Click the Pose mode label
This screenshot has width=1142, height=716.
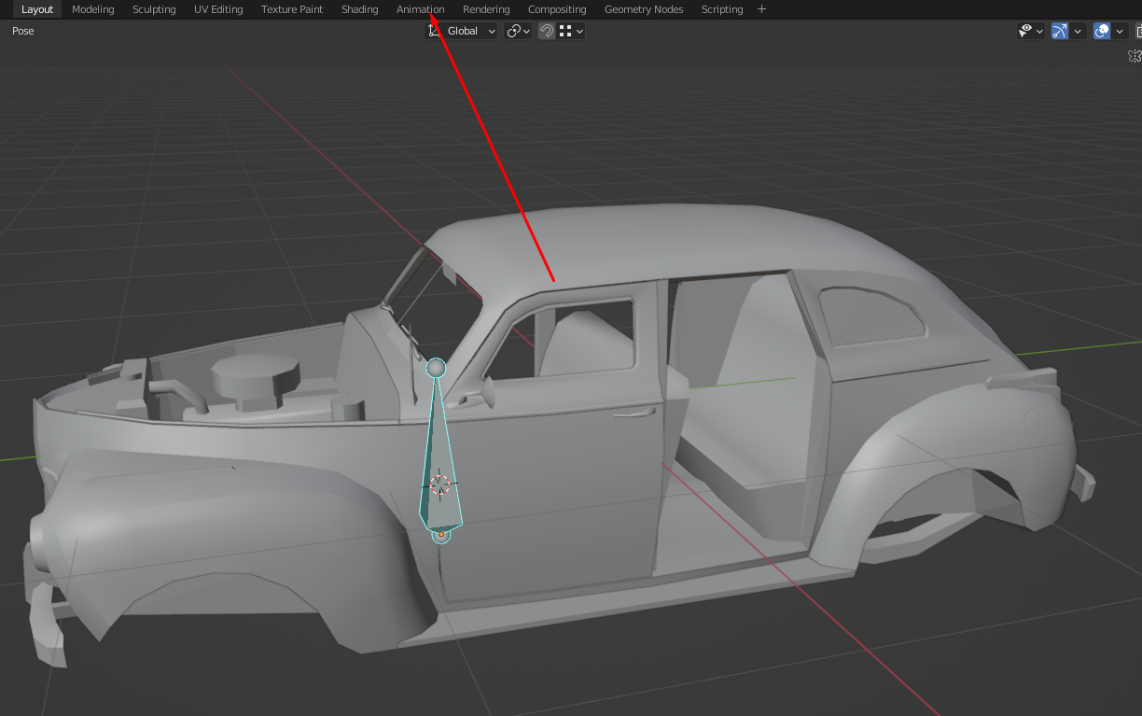point(23,31)
